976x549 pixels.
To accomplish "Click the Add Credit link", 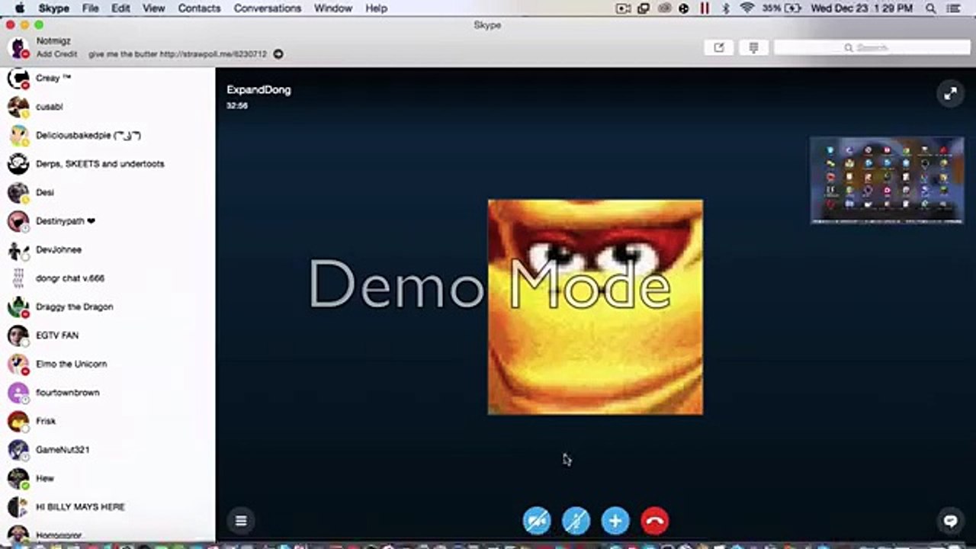I will pyautogui.click(x=56, y=54).
